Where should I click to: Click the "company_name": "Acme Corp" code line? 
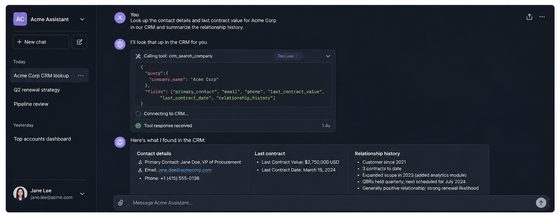(184, 79)
